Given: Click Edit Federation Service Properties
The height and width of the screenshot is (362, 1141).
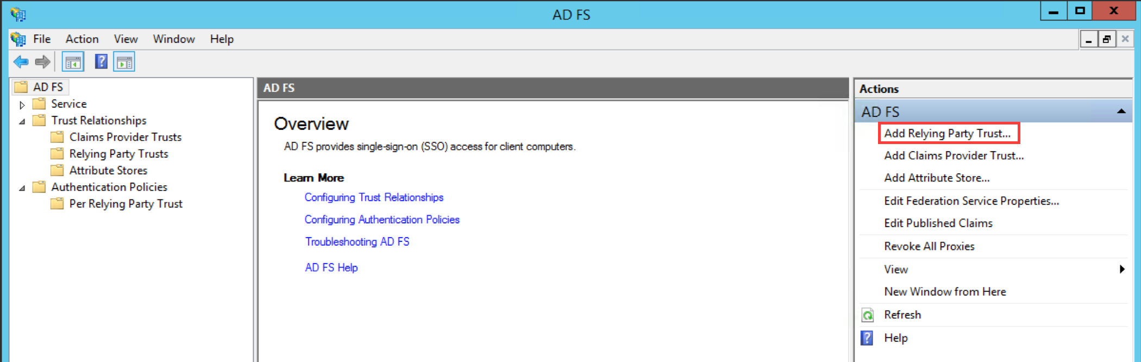Looking at the screenshot, I should (971, 201).
